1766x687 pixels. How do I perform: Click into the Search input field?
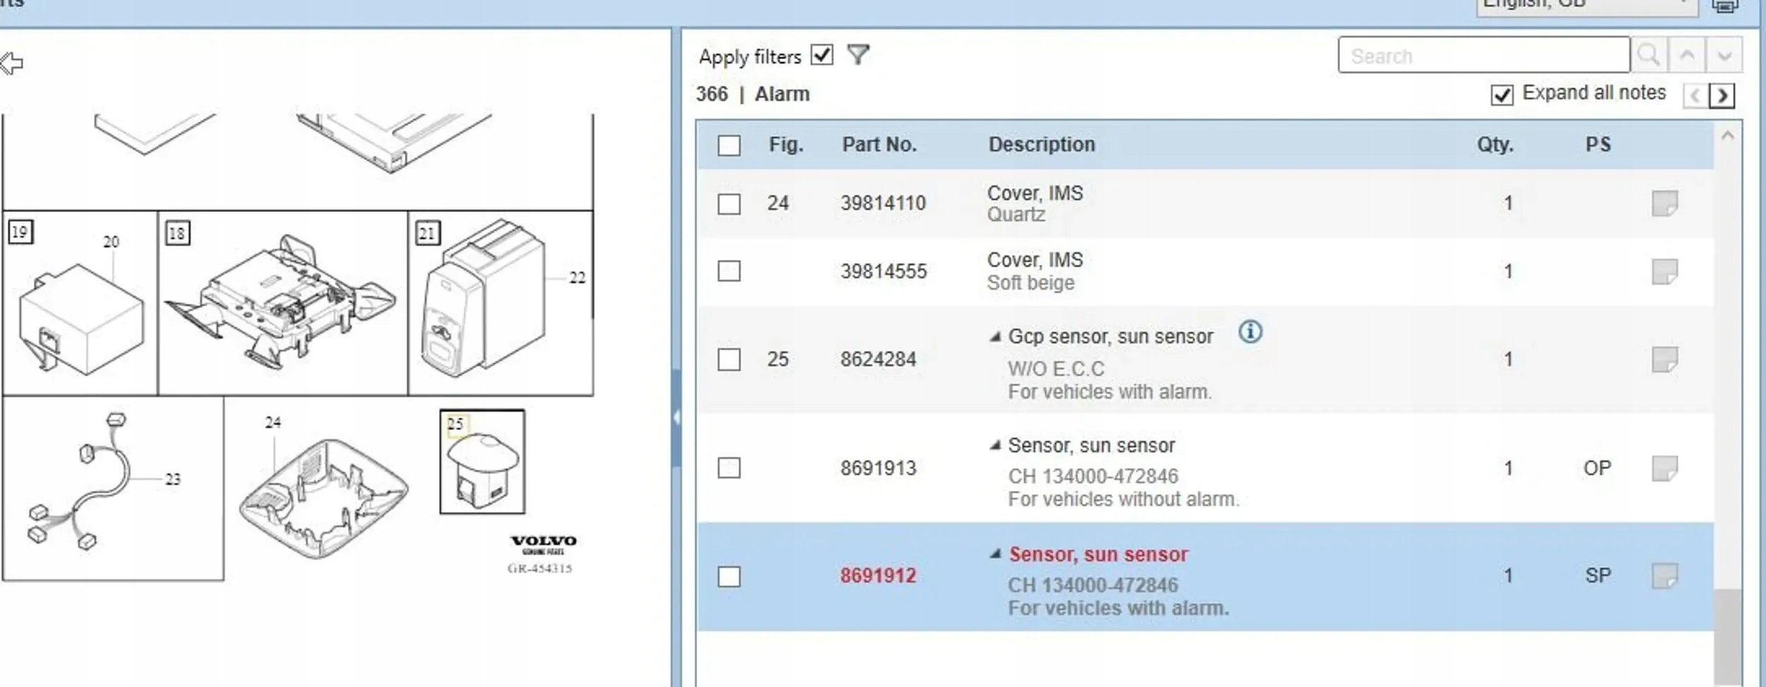coord(1483,55)
